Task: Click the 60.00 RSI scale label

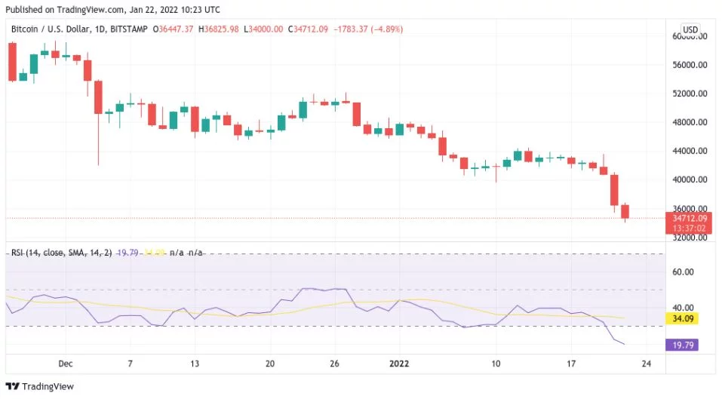Action: [683, 272]
